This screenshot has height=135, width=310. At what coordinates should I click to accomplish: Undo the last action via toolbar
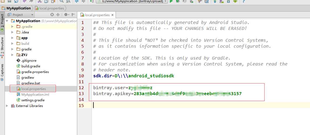pos(25,1)
